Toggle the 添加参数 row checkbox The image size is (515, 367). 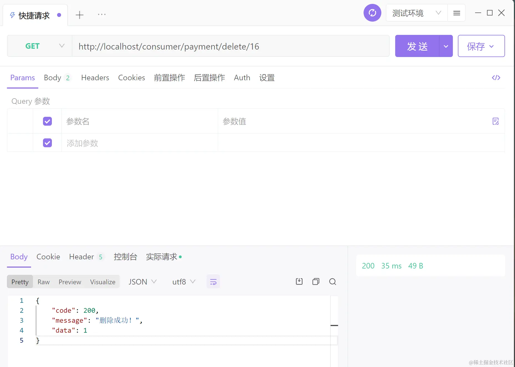(47, 143)
